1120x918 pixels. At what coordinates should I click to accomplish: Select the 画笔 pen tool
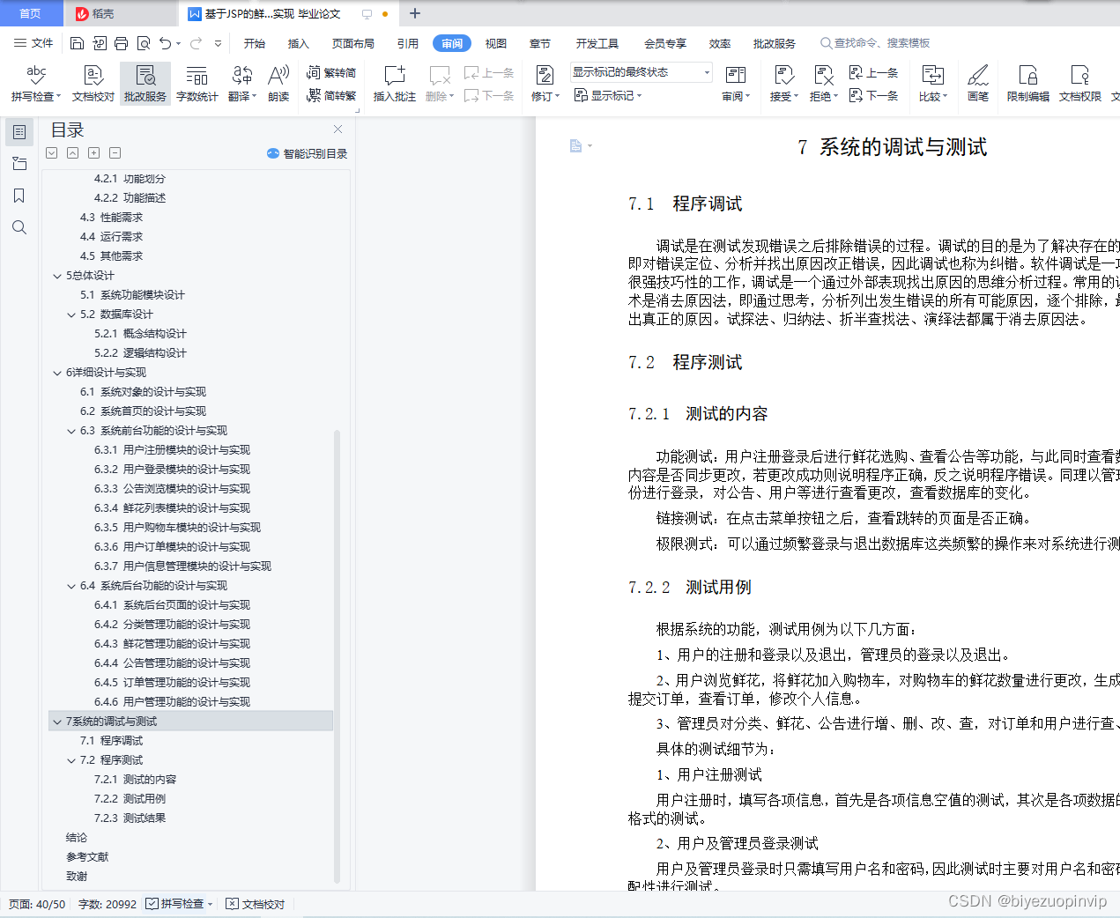pyautogui.click(x=978, y=84)
